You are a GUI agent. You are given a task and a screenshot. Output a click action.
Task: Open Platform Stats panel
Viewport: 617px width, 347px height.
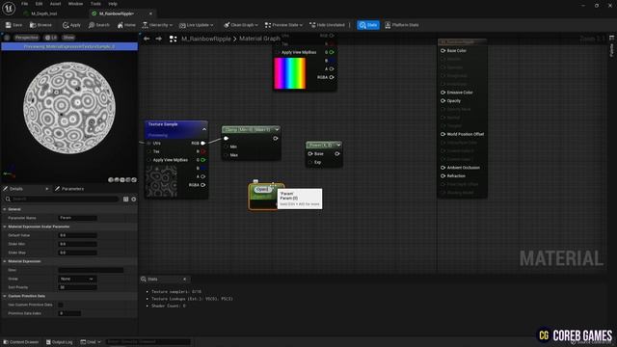click(402, 25)
